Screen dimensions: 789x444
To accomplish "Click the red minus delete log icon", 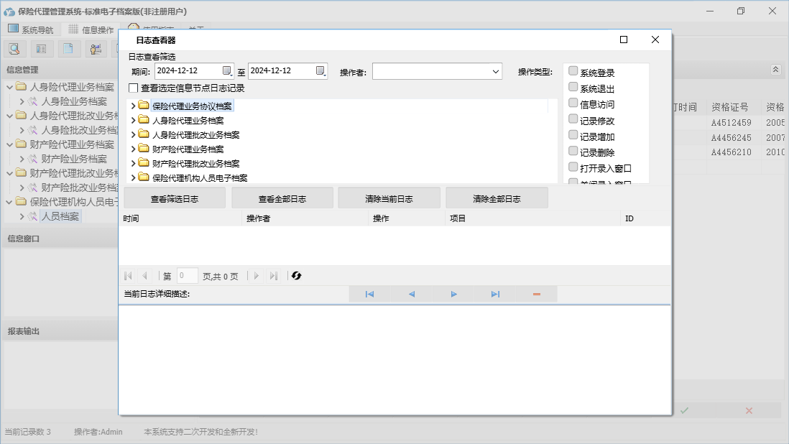I will point(537,294).
